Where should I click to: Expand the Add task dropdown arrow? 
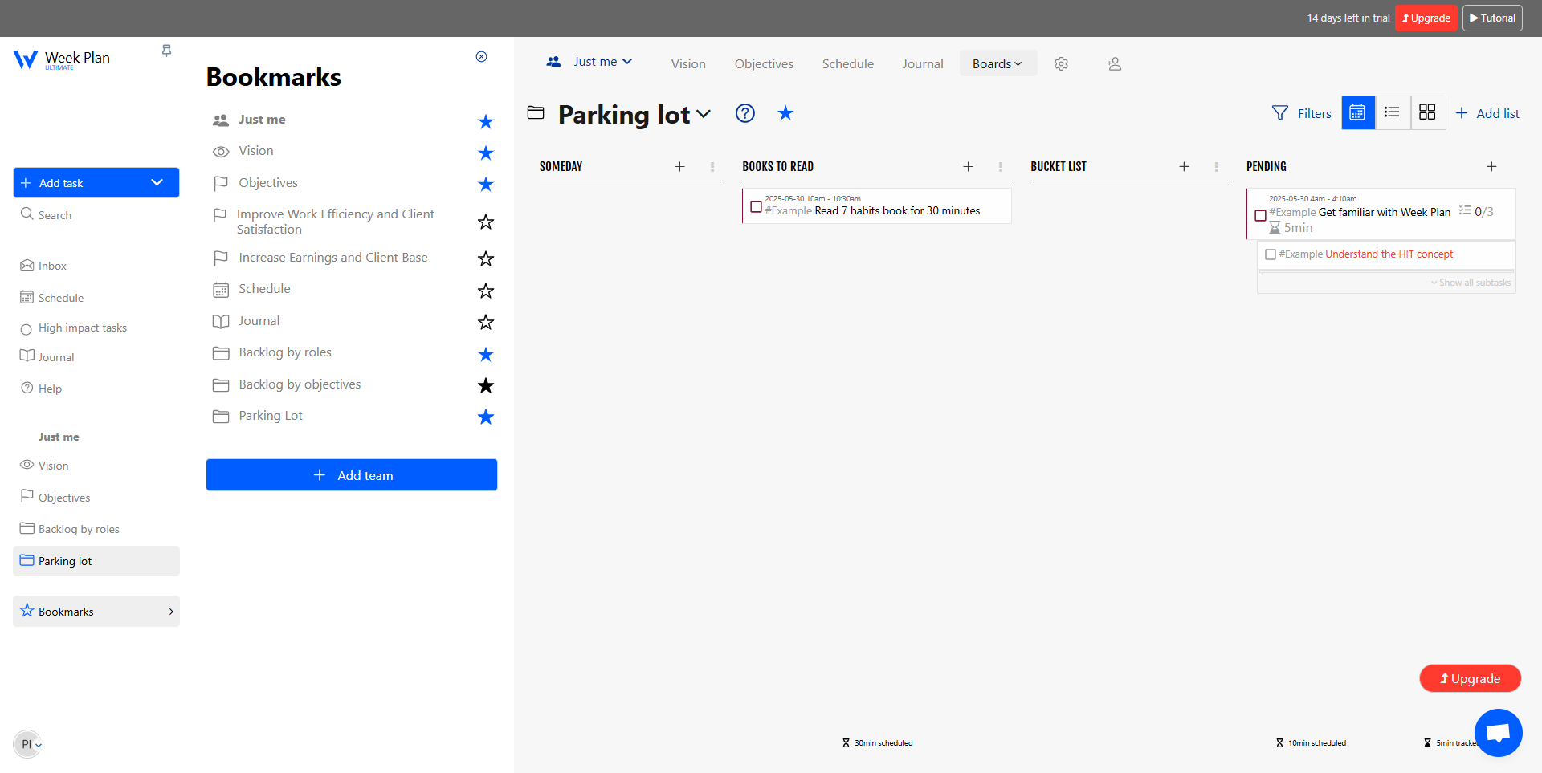click(157, 182)
